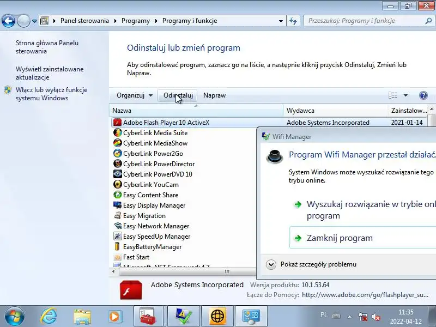Open the view options dropdown arrow
This screenshot has height=327, width=436.
pos(405,95)
